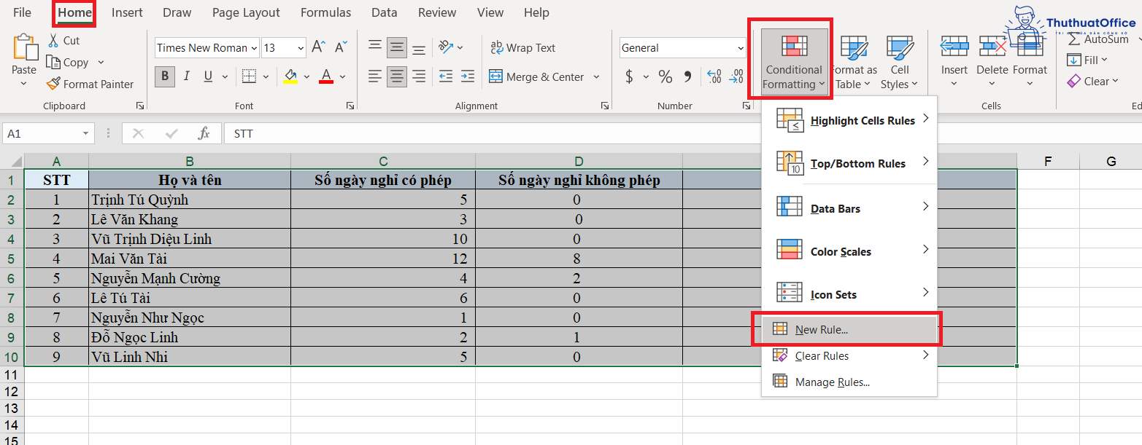Open font color dropdown arrow
The width and height of the screenshot is (1142, 445).
[x=343, y=76]
